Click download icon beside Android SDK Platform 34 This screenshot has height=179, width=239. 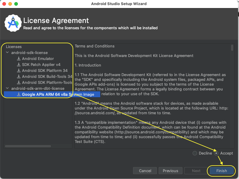click(19, 70)
